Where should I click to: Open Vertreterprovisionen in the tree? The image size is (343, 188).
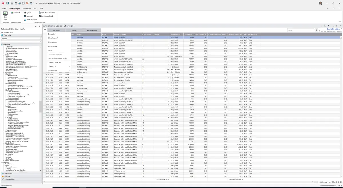tap(14, 128)
